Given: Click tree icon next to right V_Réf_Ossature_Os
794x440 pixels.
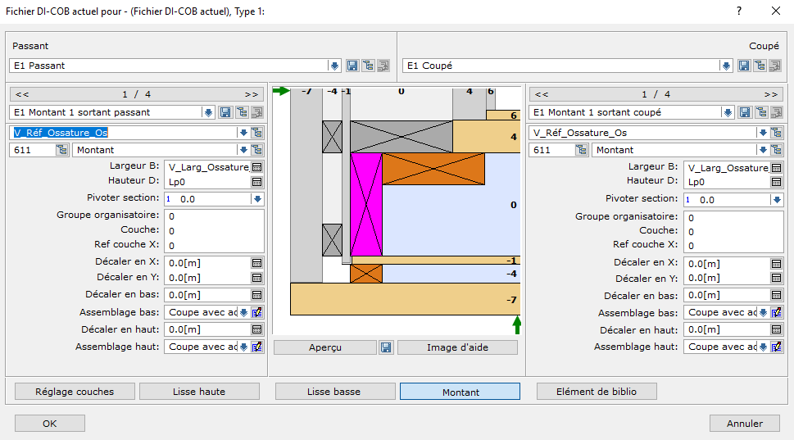Looking at the screenshot, I should coord(776,133).
